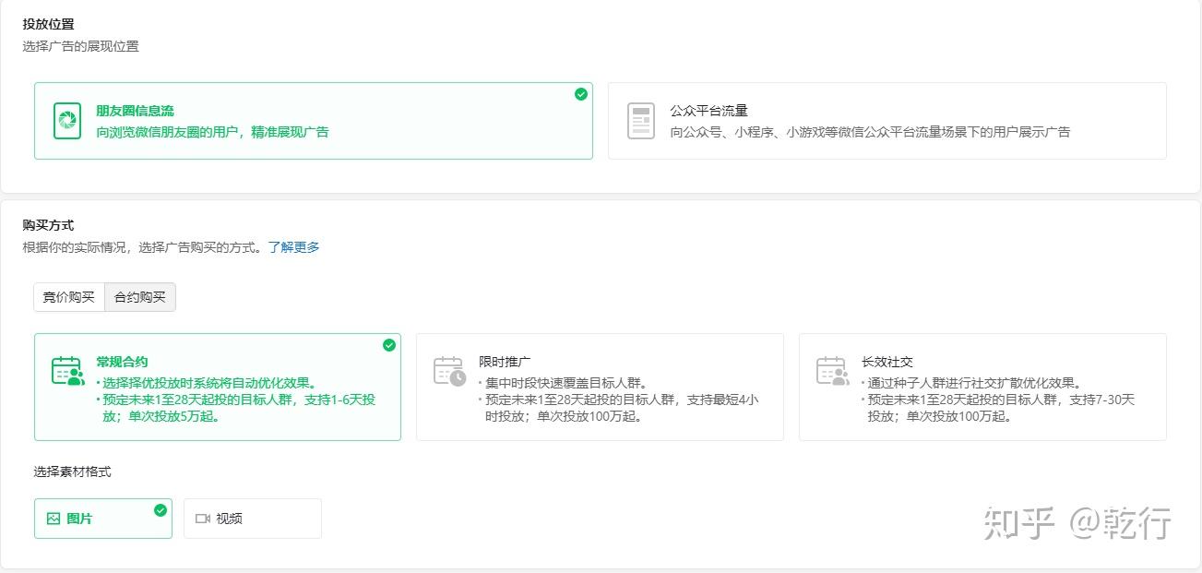Choose the 长效社交 purchase option title
The width and height of the screenshot is (1202, 573).
point(887,362)
